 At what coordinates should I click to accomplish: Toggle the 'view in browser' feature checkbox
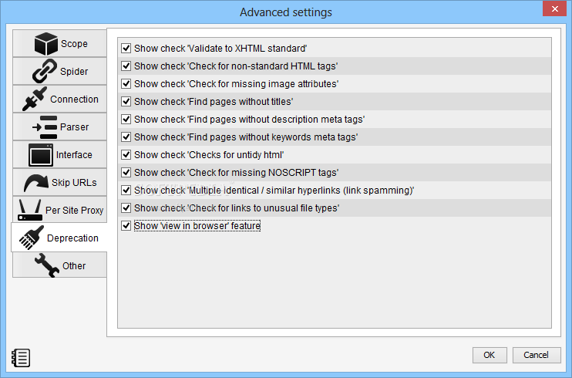126,226
